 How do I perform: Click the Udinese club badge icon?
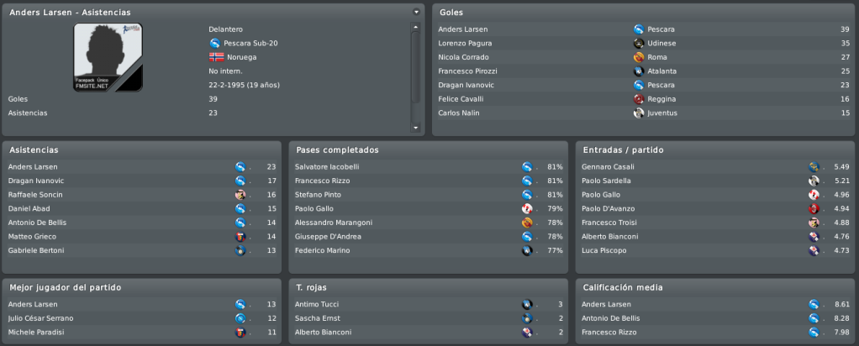[638, 44]
